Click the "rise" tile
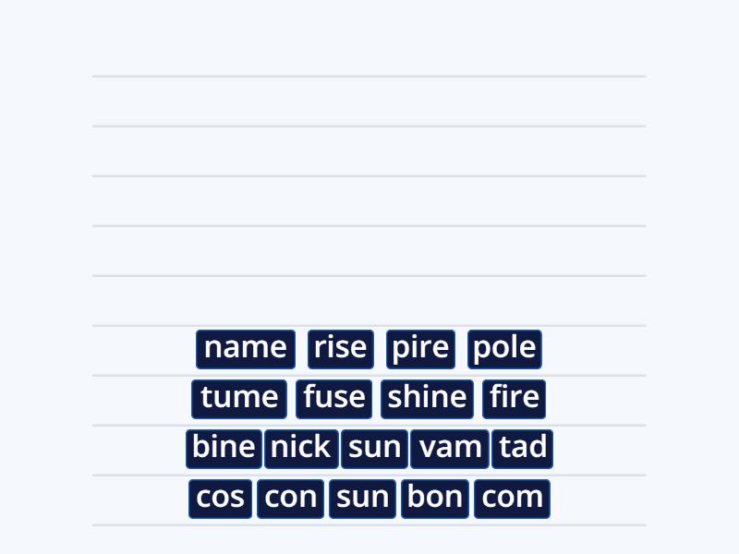This screenshot has width=739, height=554. click(340, 348)
